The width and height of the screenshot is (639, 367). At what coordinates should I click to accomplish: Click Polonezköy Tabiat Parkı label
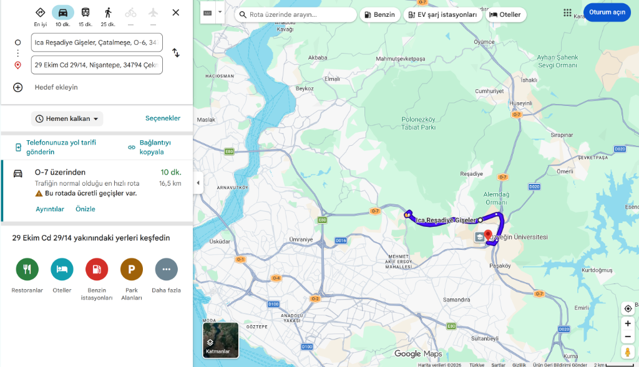pyautogui.click(x=419, y=123)
